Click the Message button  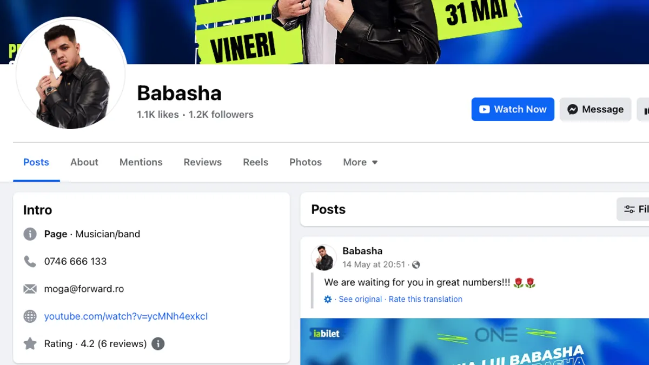click(x=595, y=109)
